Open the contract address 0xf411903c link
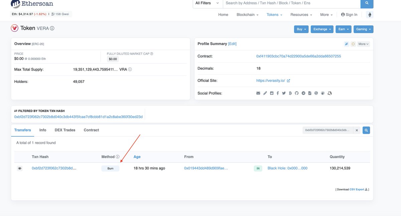The height and width of the screenshot is (216, 401). [x=298, y=56]
